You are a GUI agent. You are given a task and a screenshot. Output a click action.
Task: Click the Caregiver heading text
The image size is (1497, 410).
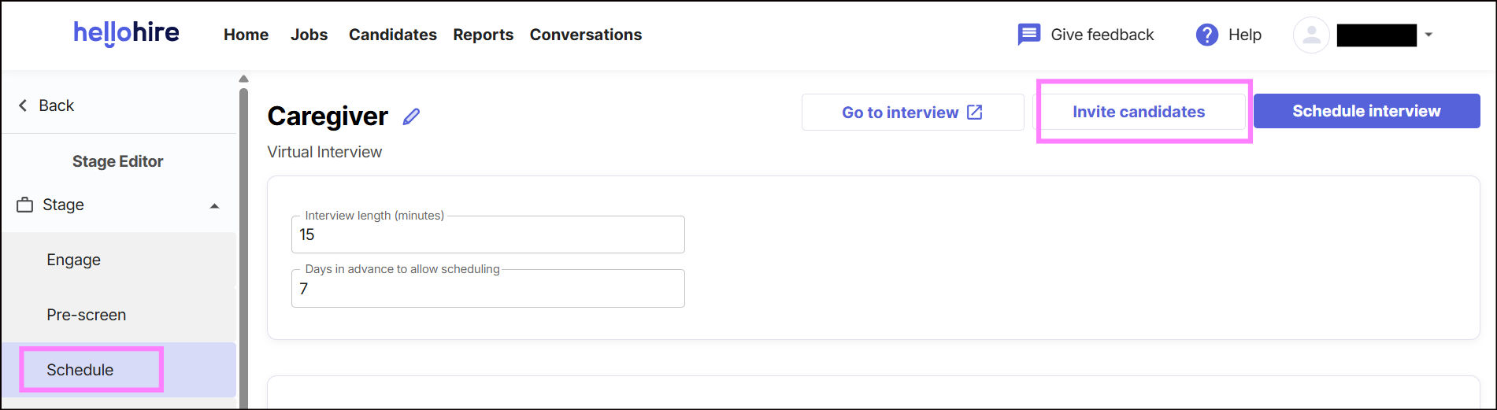(328, 116)
